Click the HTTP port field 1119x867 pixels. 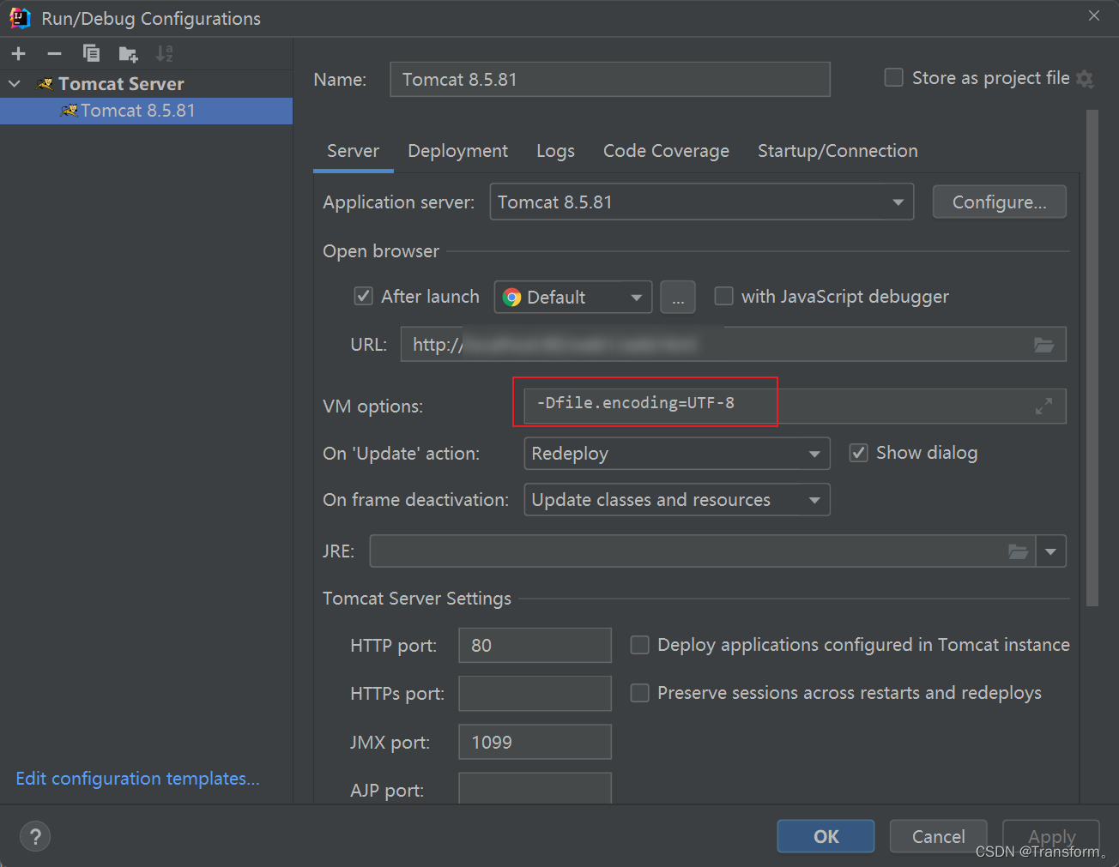click(x=535, y=646)
